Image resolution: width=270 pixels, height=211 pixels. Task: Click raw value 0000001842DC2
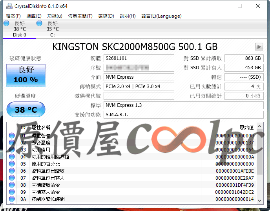tap(235, 192)
